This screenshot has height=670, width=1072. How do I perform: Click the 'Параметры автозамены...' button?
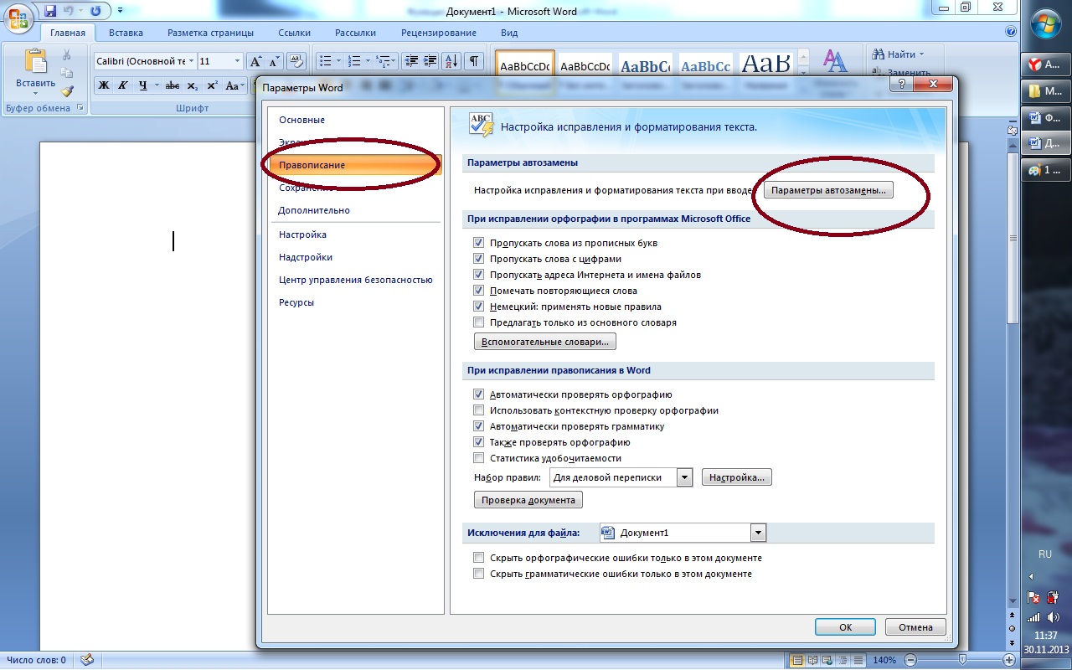[828, 190]
